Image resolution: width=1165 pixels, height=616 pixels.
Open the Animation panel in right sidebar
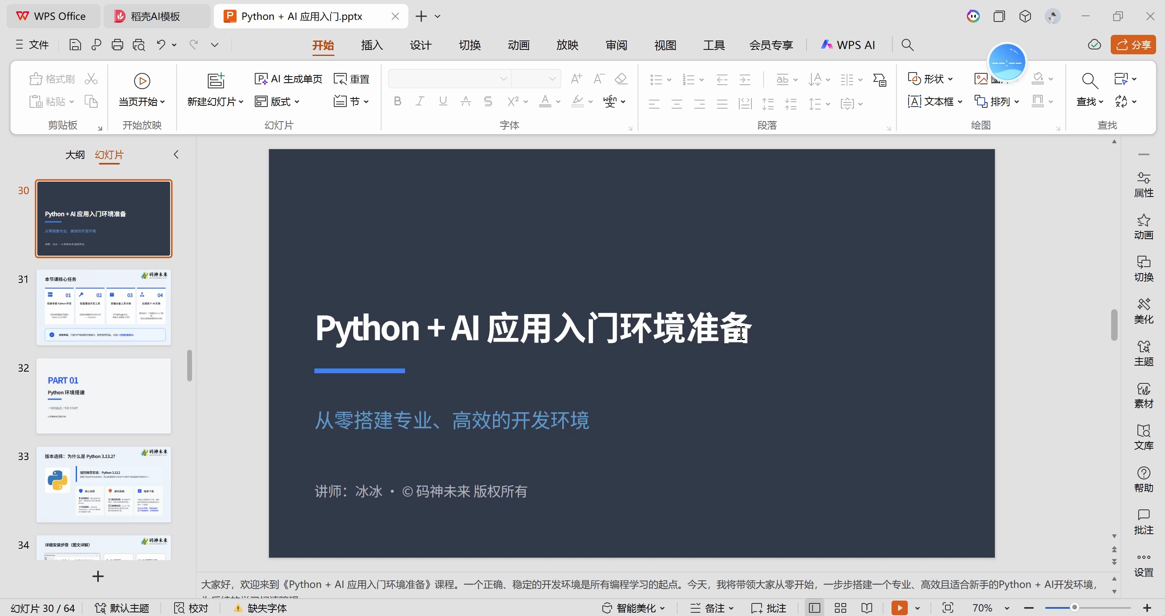click(x=1144, y=227)
